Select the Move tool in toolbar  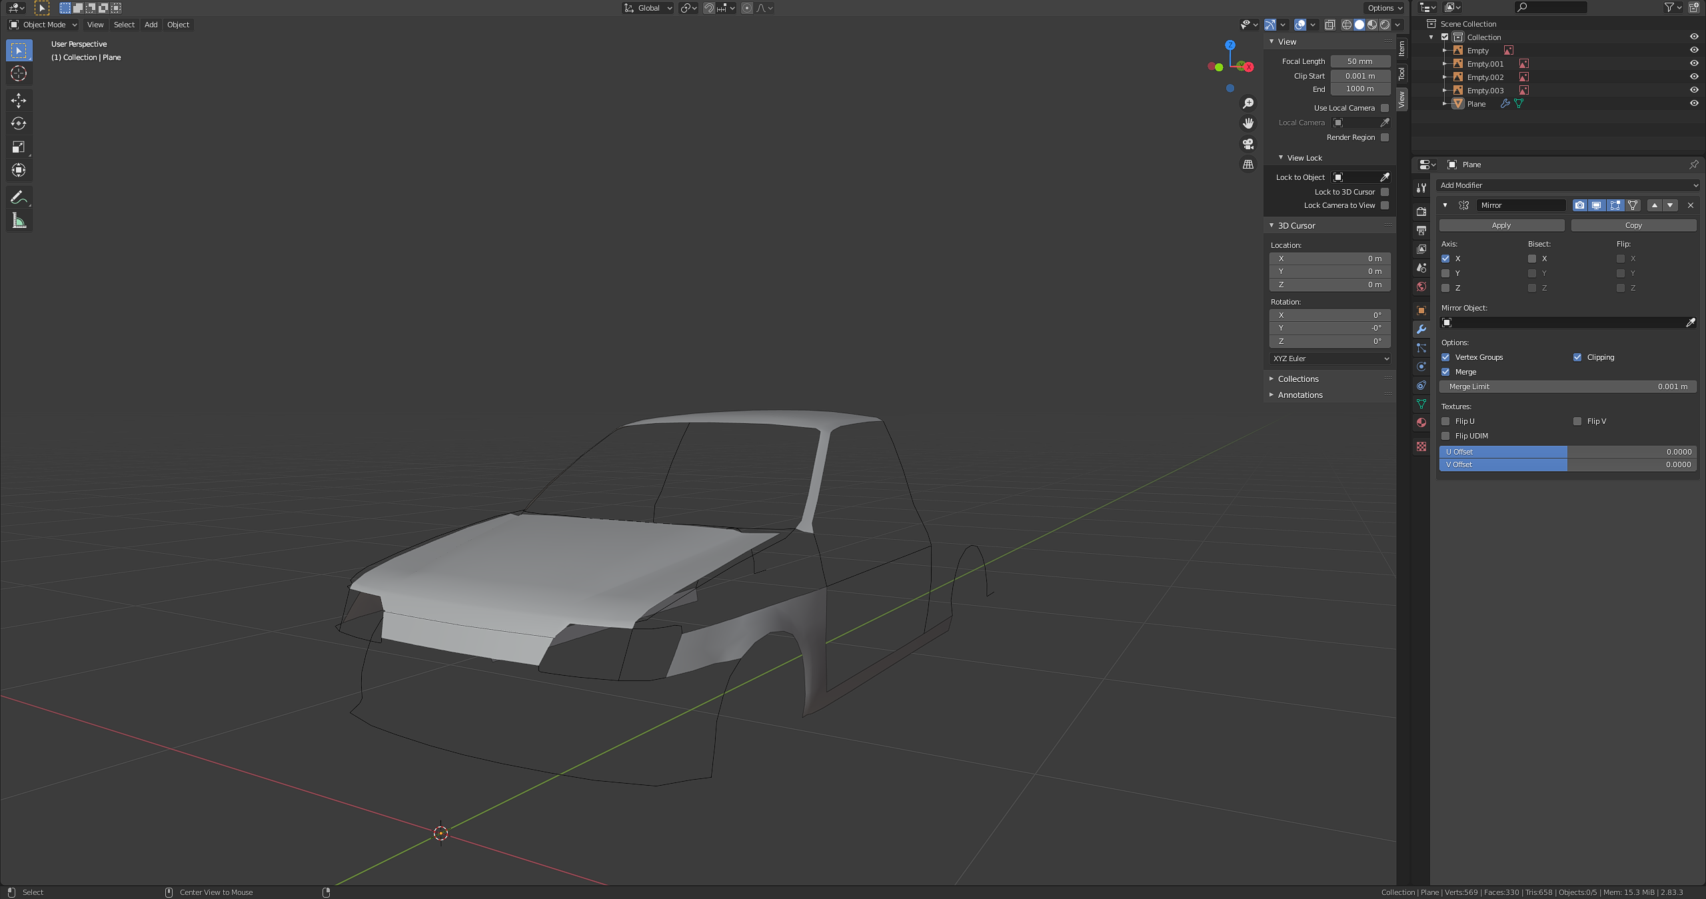(19, 101)
